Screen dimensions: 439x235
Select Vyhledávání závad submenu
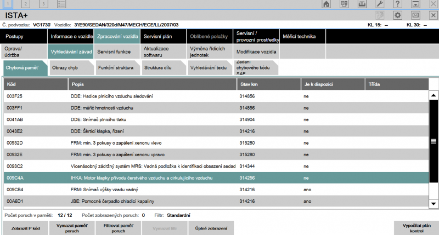click(70, 51)
